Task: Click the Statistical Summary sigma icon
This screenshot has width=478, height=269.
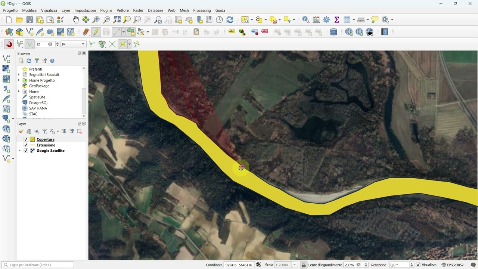Action: (x=336, y=20)
